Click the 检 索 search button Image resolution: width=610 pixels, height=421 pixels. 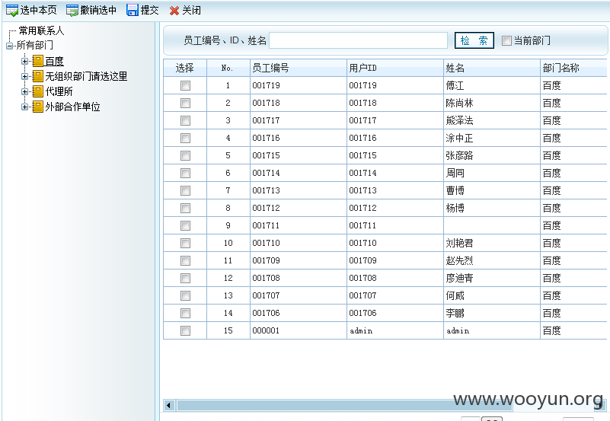click(x=474, y=40)
